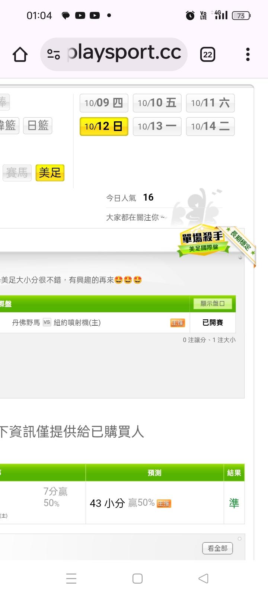Toggle 顯示盤口 to show odds
This screenshot has height=597, width=268.
[213, 304]
